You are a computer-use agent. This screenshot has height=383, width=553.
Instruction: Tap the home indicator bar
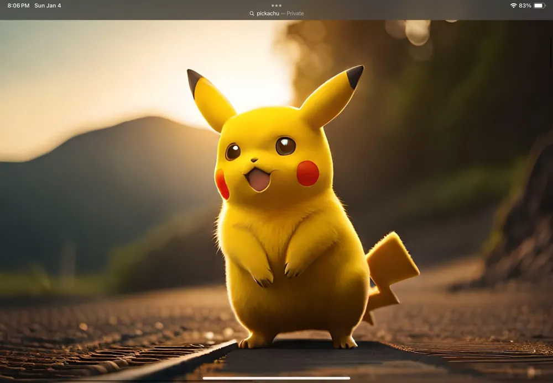pyautogui.click(x=276, y=379)
